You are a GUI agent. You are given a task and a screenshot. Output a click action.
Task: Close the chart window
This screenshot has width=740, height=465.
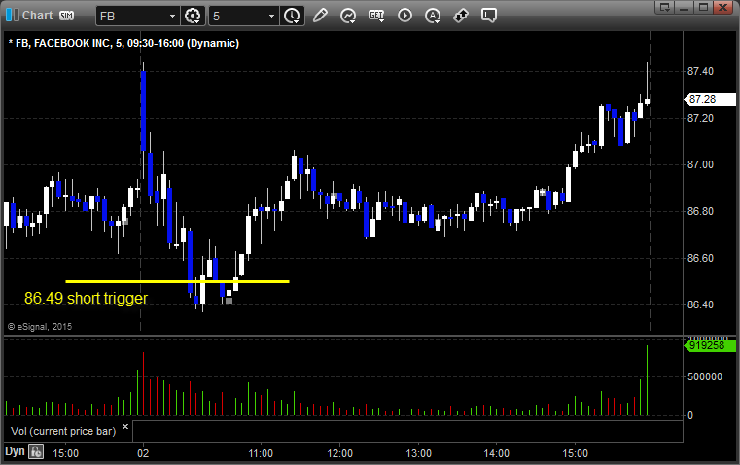[722, 7]
